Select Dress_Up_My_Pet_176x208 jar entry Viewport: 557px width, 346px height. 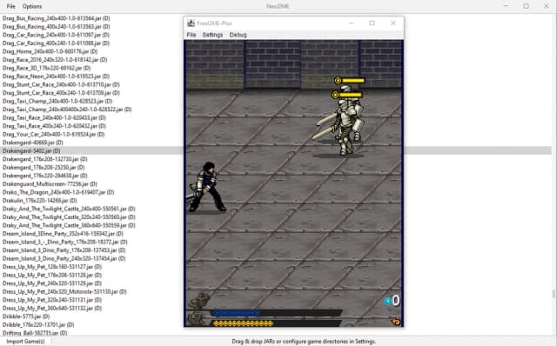click(52, 275)
